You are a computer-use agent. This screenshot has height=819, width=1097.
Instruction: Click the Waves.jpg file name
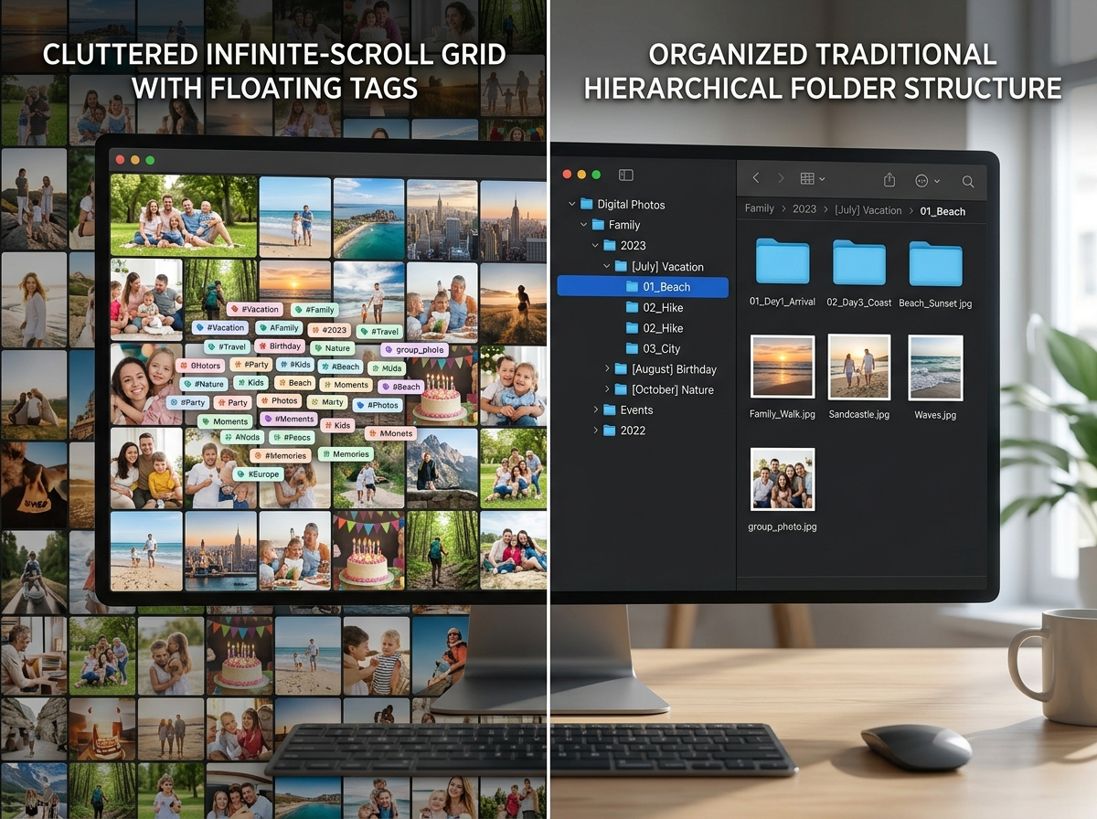click(x=935, y=415)
